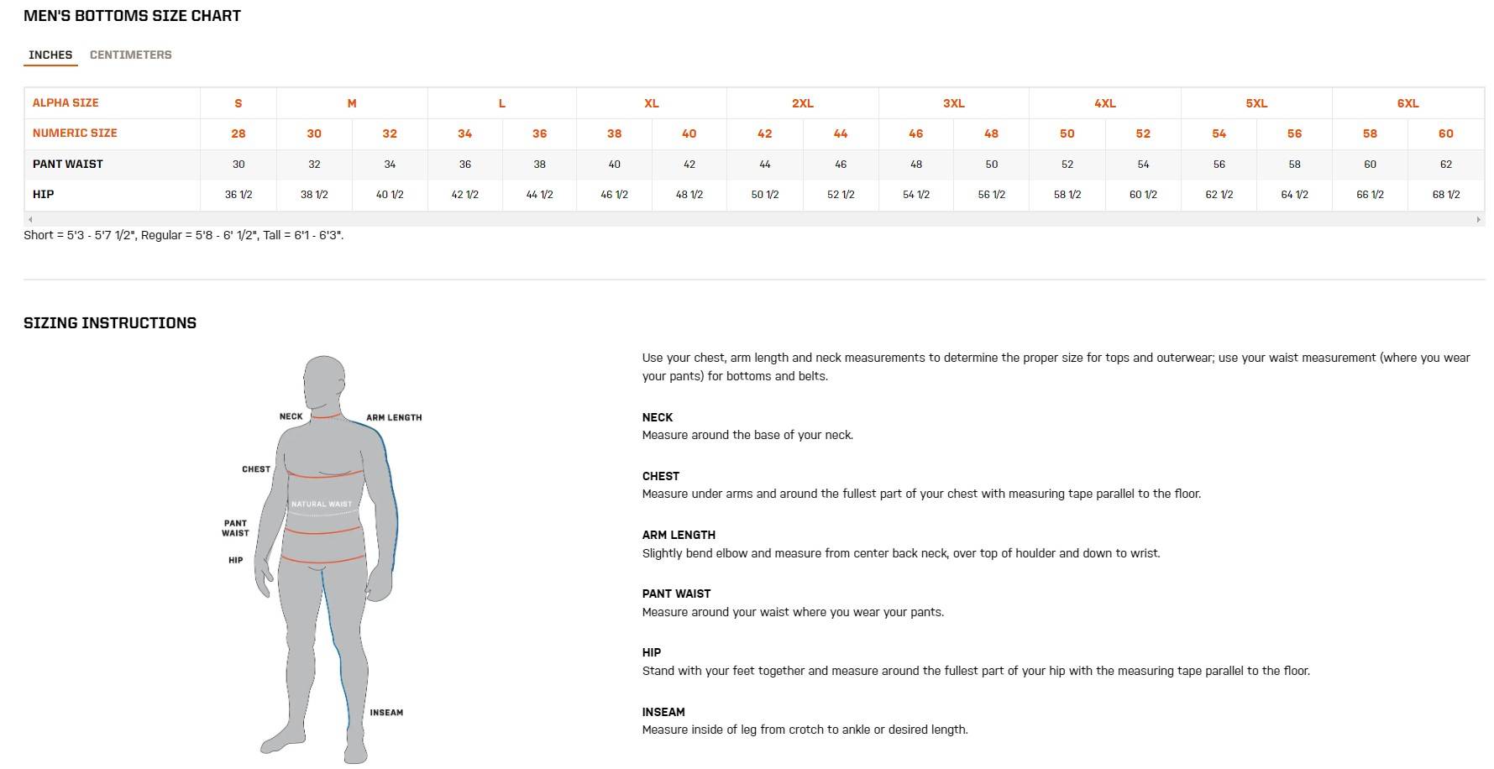
Task: Click the INSEAM label on the body diagram
Action: coord(386,713)
